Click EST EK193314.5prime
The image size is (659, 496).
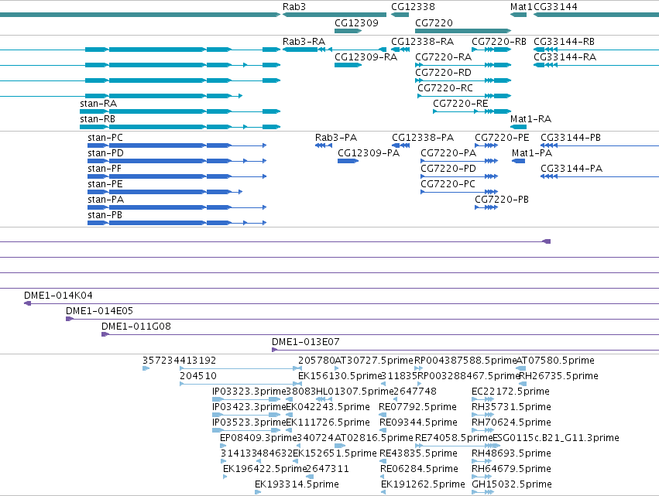tap(297, 484)
